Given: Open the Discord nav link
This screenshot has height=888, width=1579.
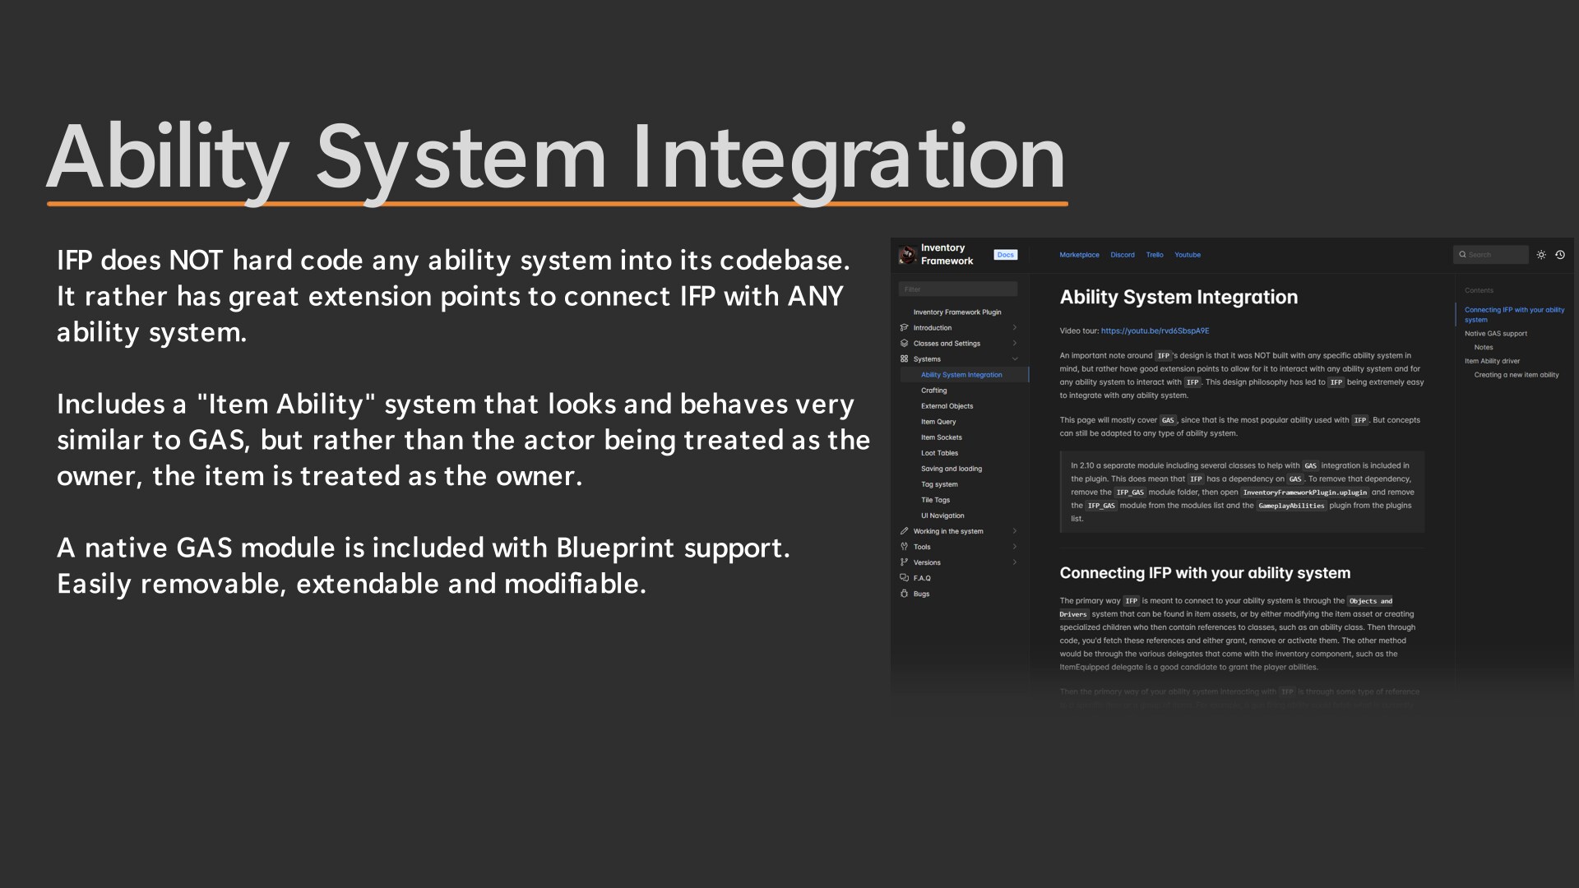Looking at the screenshot, I should tap(1122, 255).
